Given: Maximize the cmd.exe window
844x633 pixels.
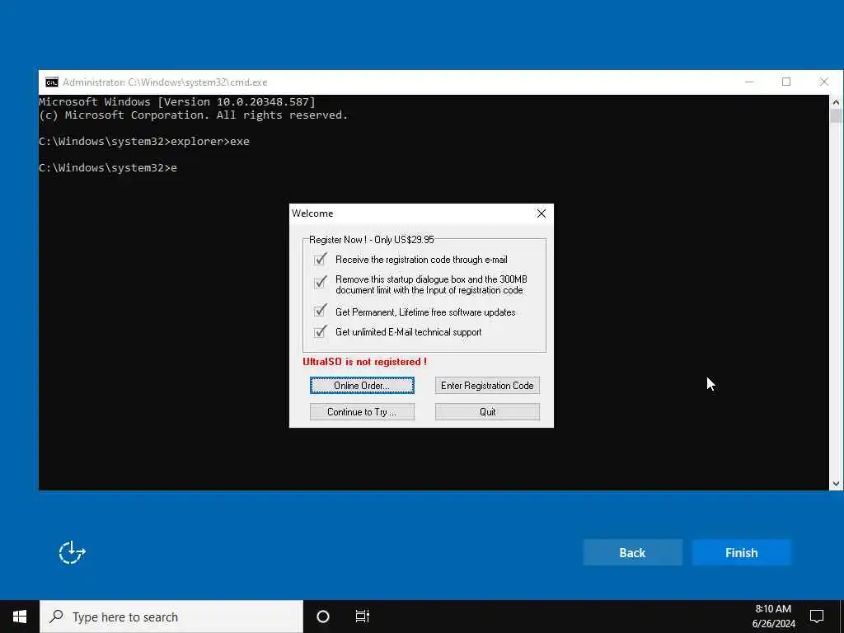Looking at the screenshot, I should pyautogui.click(x=786, y=82).
